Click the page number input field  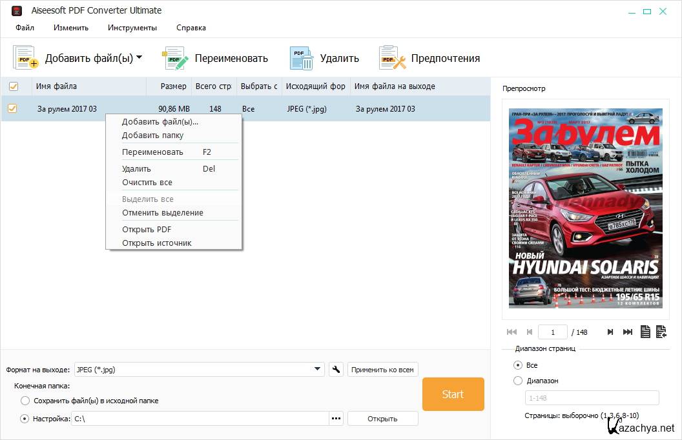point(552,332)
